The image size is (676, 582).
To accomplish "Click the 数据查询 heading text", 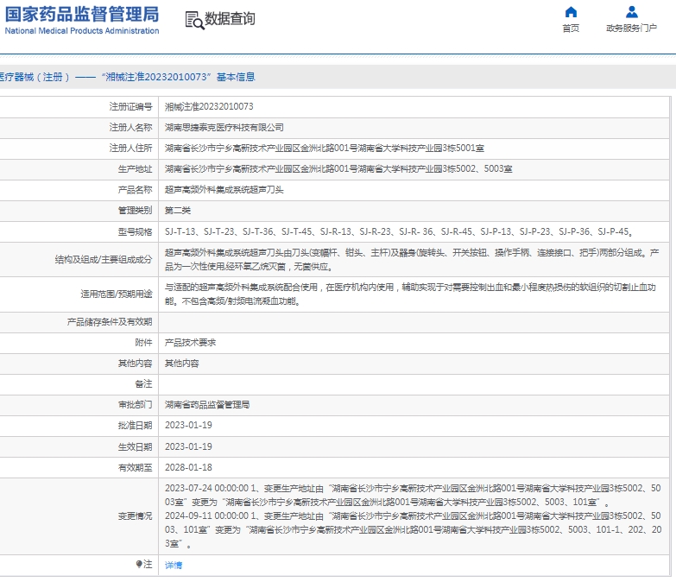I will pos(230,18).
